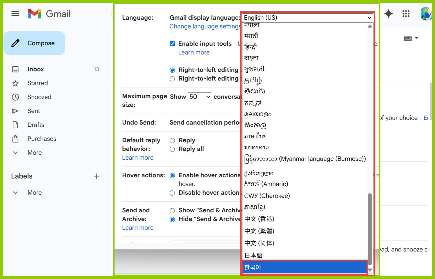Click Learn more under Enable input tools
Viewport: 435px width, 279px height.
coord(194,52)
